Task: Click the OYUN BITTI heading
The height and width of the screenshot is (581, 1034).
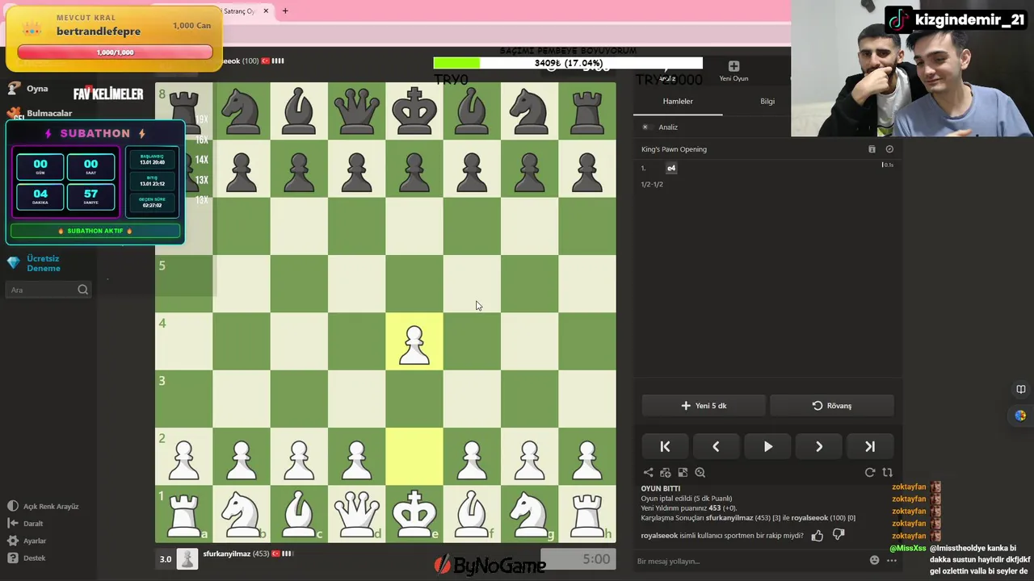Action: [x=661, y=489]
